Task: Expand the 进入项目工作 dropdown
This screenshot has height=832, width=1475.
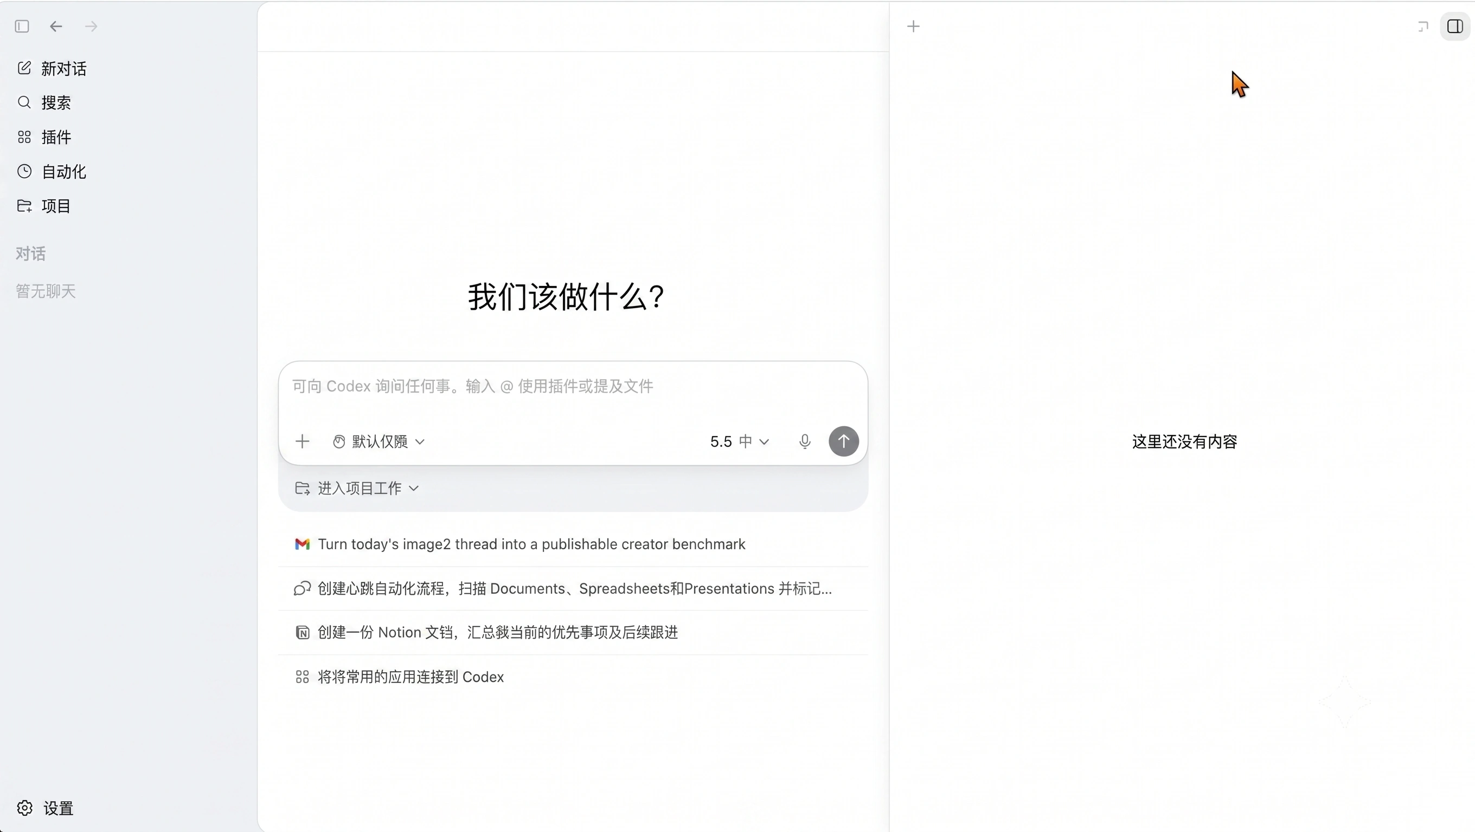Action: click(x=357, y=489)
